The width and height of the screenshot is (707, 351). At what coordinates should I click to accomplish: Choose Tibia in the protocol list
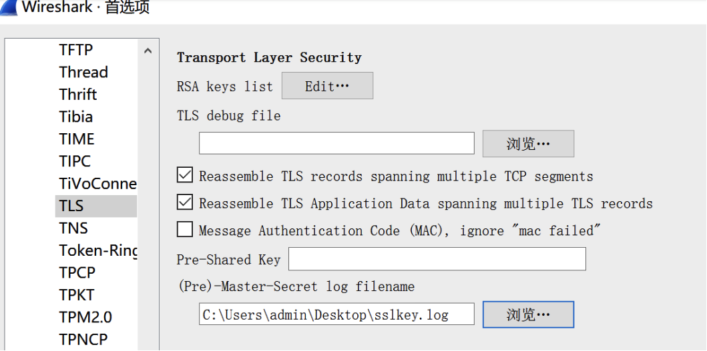(76, 117)
